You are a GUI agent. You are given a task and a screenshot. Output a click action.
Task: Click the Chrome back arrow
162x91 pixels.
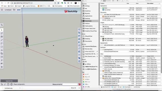click(x=2, y=3)
